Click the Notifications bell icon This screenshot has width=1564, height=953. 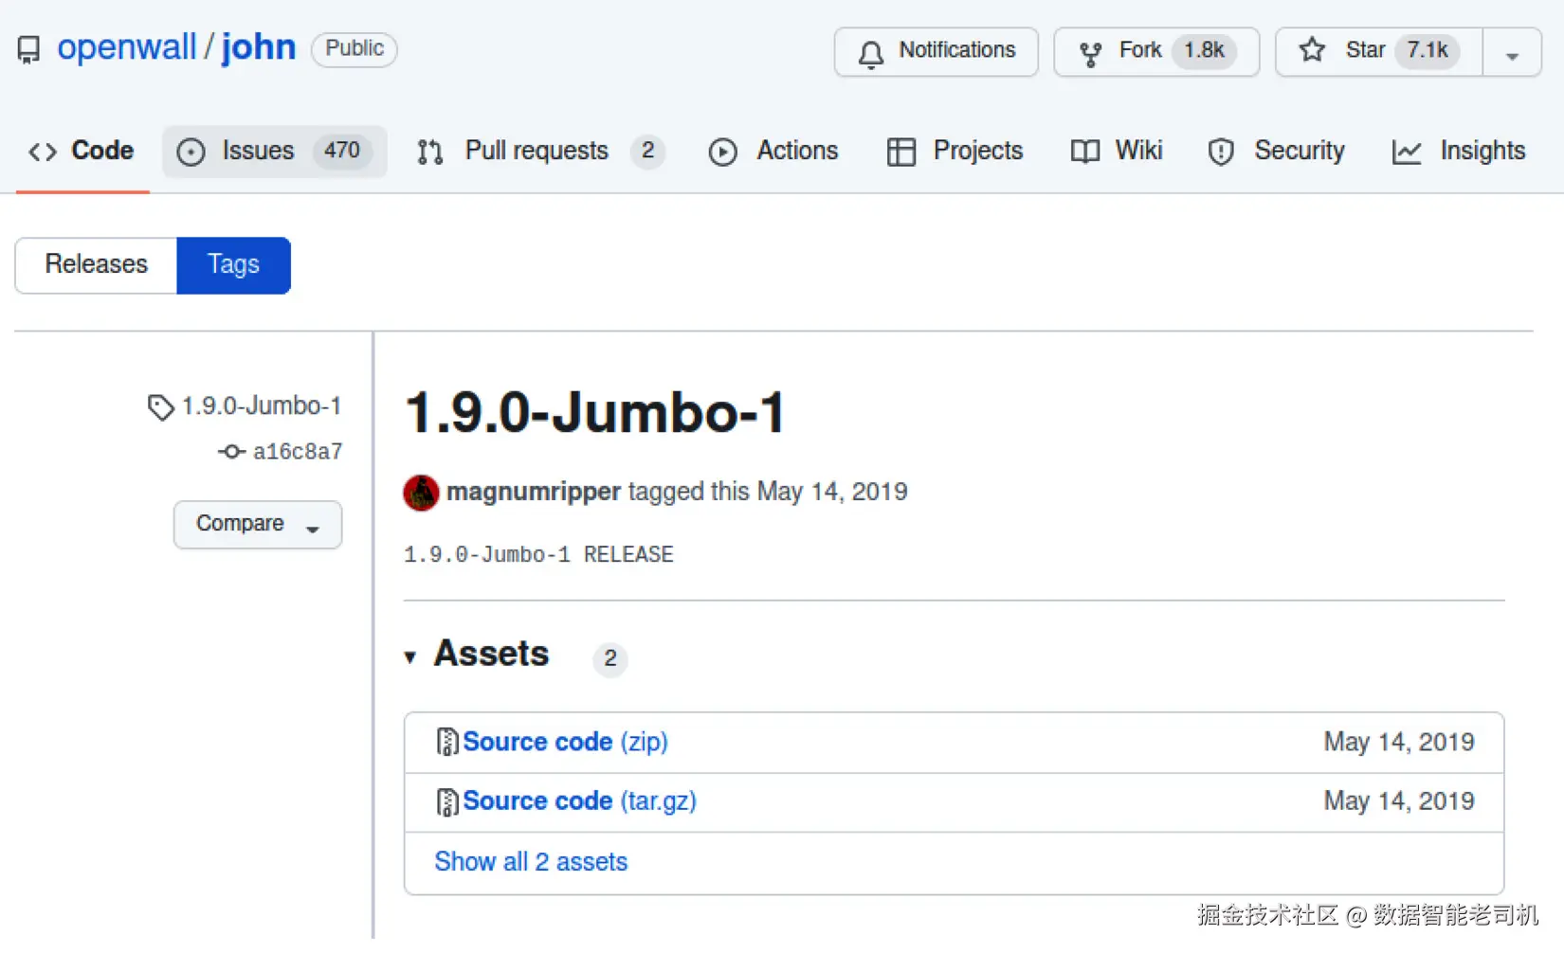click(871, 53)
